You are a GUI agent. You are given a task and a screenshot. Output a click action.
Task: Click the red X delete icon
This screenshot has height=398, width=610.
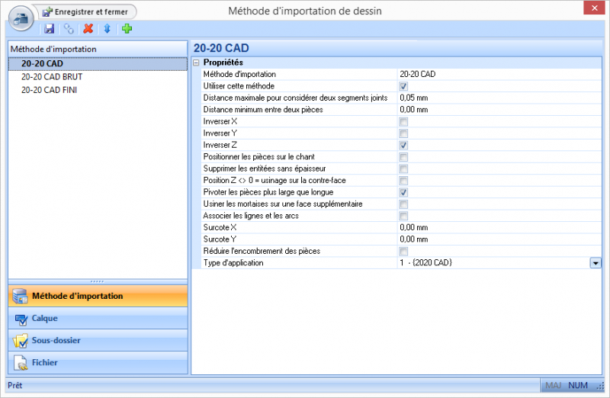tap(88, 29)
